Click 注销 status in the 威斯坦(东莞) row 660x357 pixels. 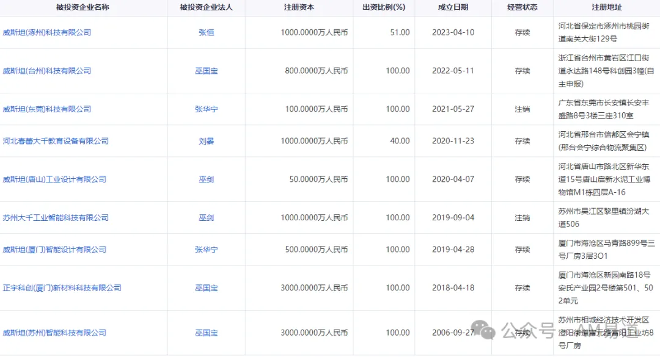522,109
